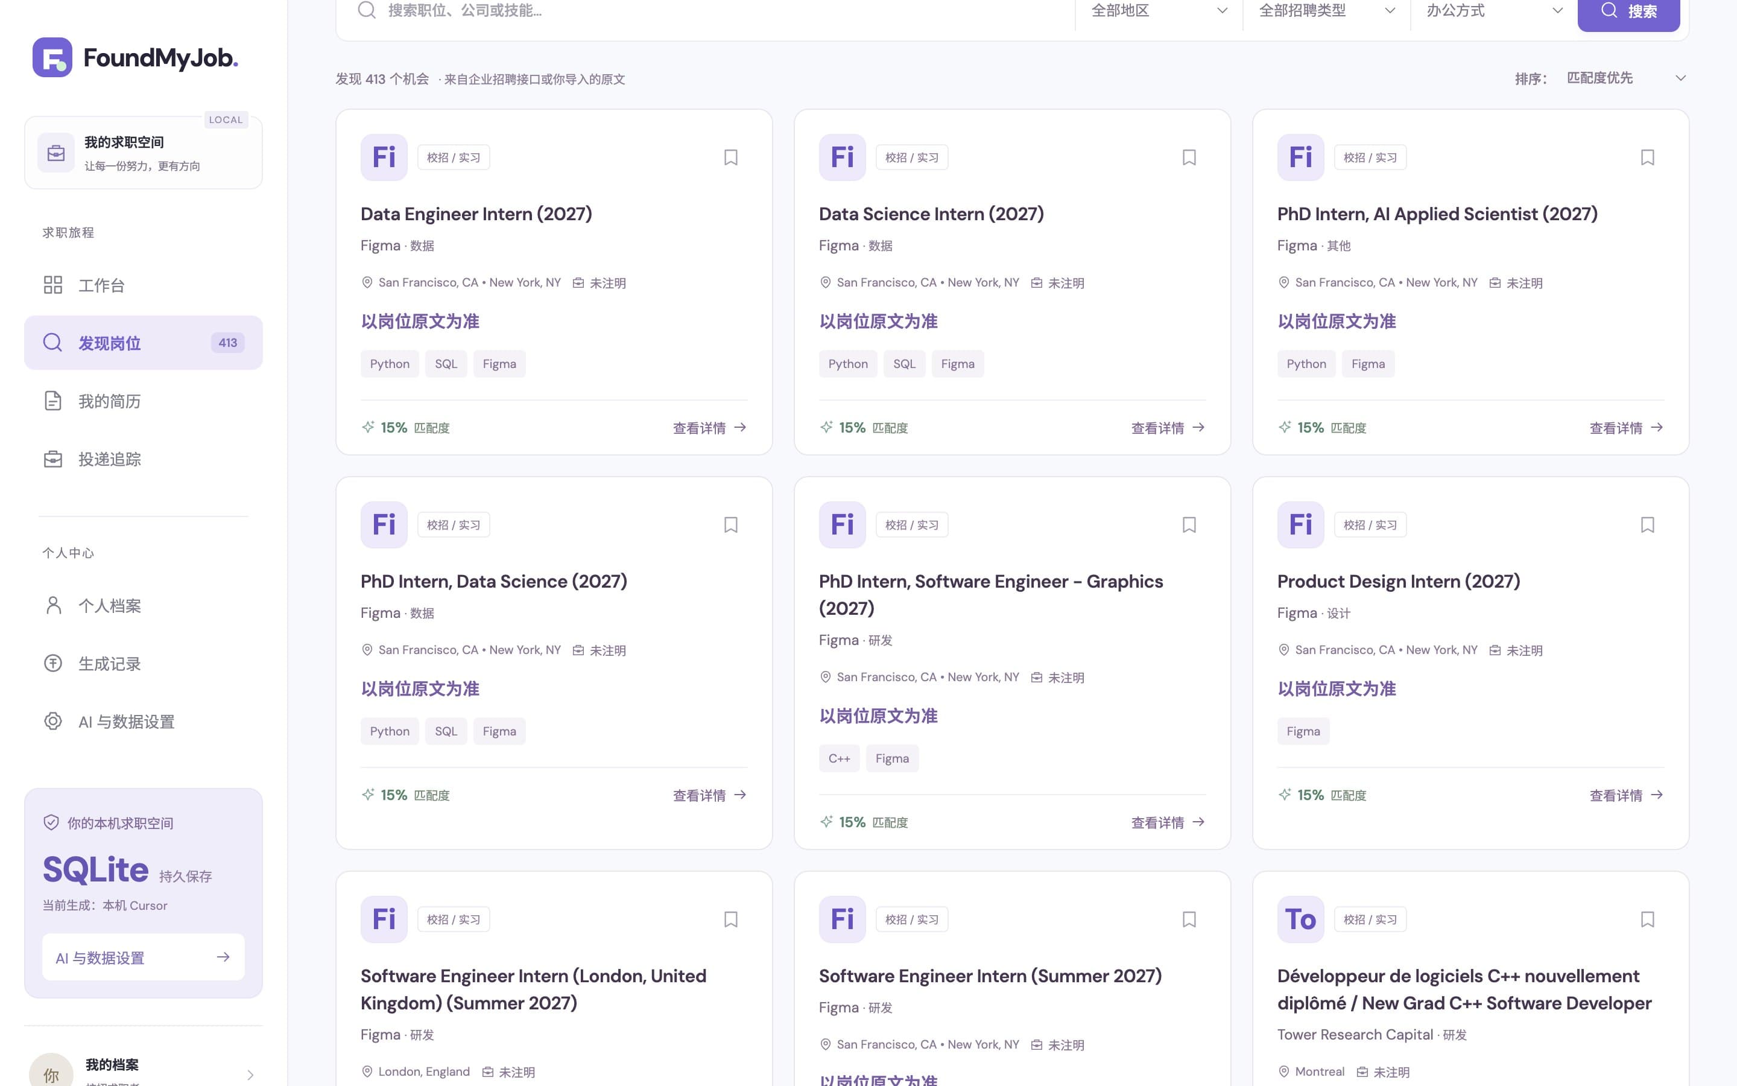The height and width of the screenshot is (1086, 1737).
Task: Change sort order from 匹配度优先
Action: click(x=1627, y=78)
